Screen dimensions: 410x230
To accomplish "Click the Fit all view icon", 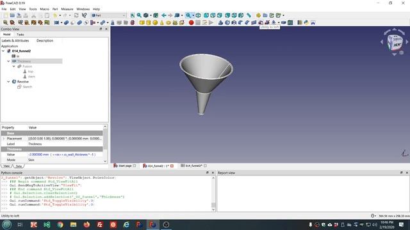I will (133, 15).
